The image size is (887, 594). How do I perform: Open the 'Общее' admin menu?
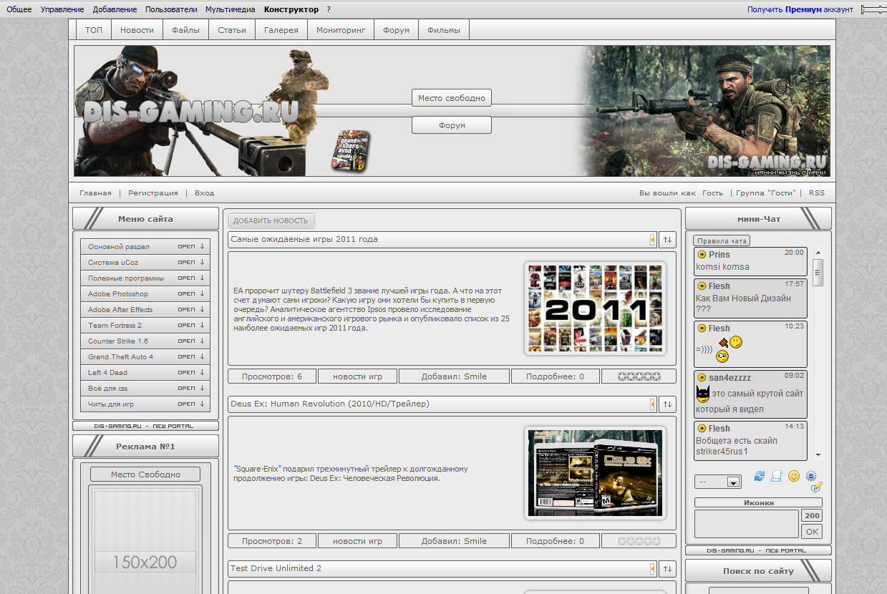(19, 9)
